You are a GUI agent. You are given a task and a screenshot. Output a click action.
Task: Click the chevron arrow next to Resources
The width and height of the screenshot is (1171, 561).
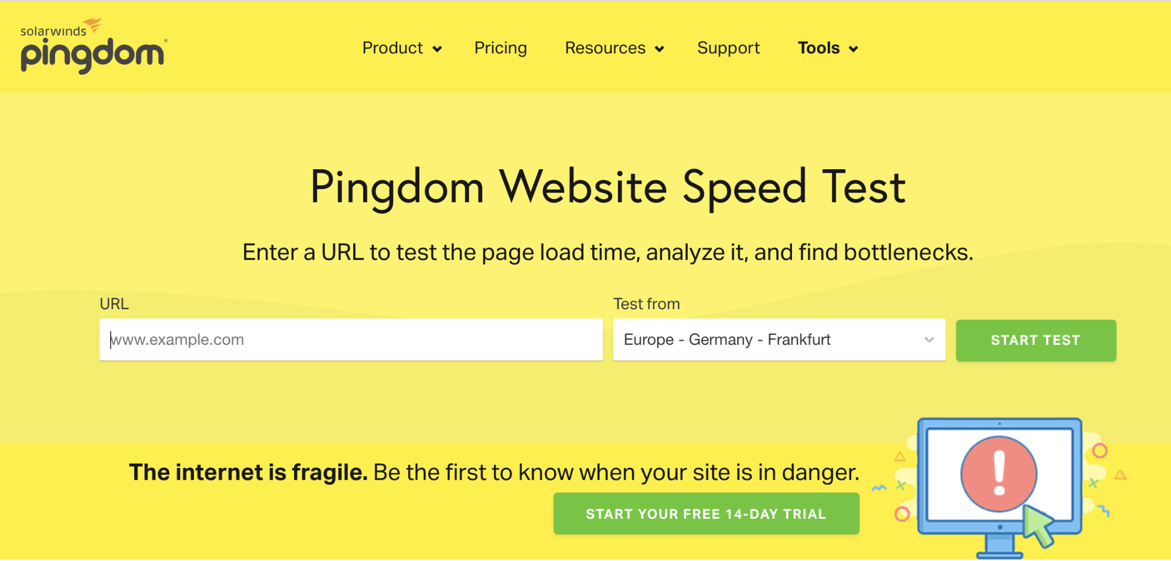[660, 49]
